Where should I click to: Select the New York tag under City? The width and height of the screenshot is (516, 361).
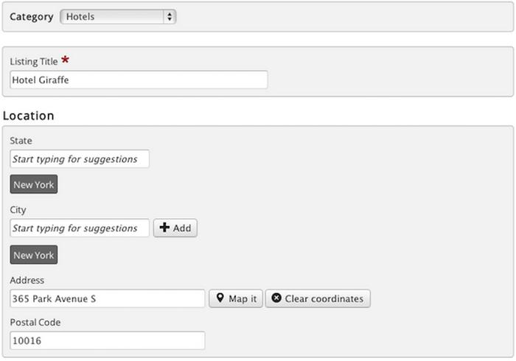point(34,255)
